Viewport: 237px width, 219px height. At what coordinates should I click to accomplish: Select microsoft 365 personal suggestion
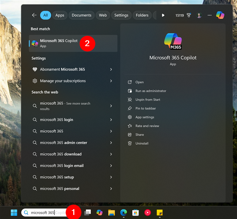coord(73,189)
